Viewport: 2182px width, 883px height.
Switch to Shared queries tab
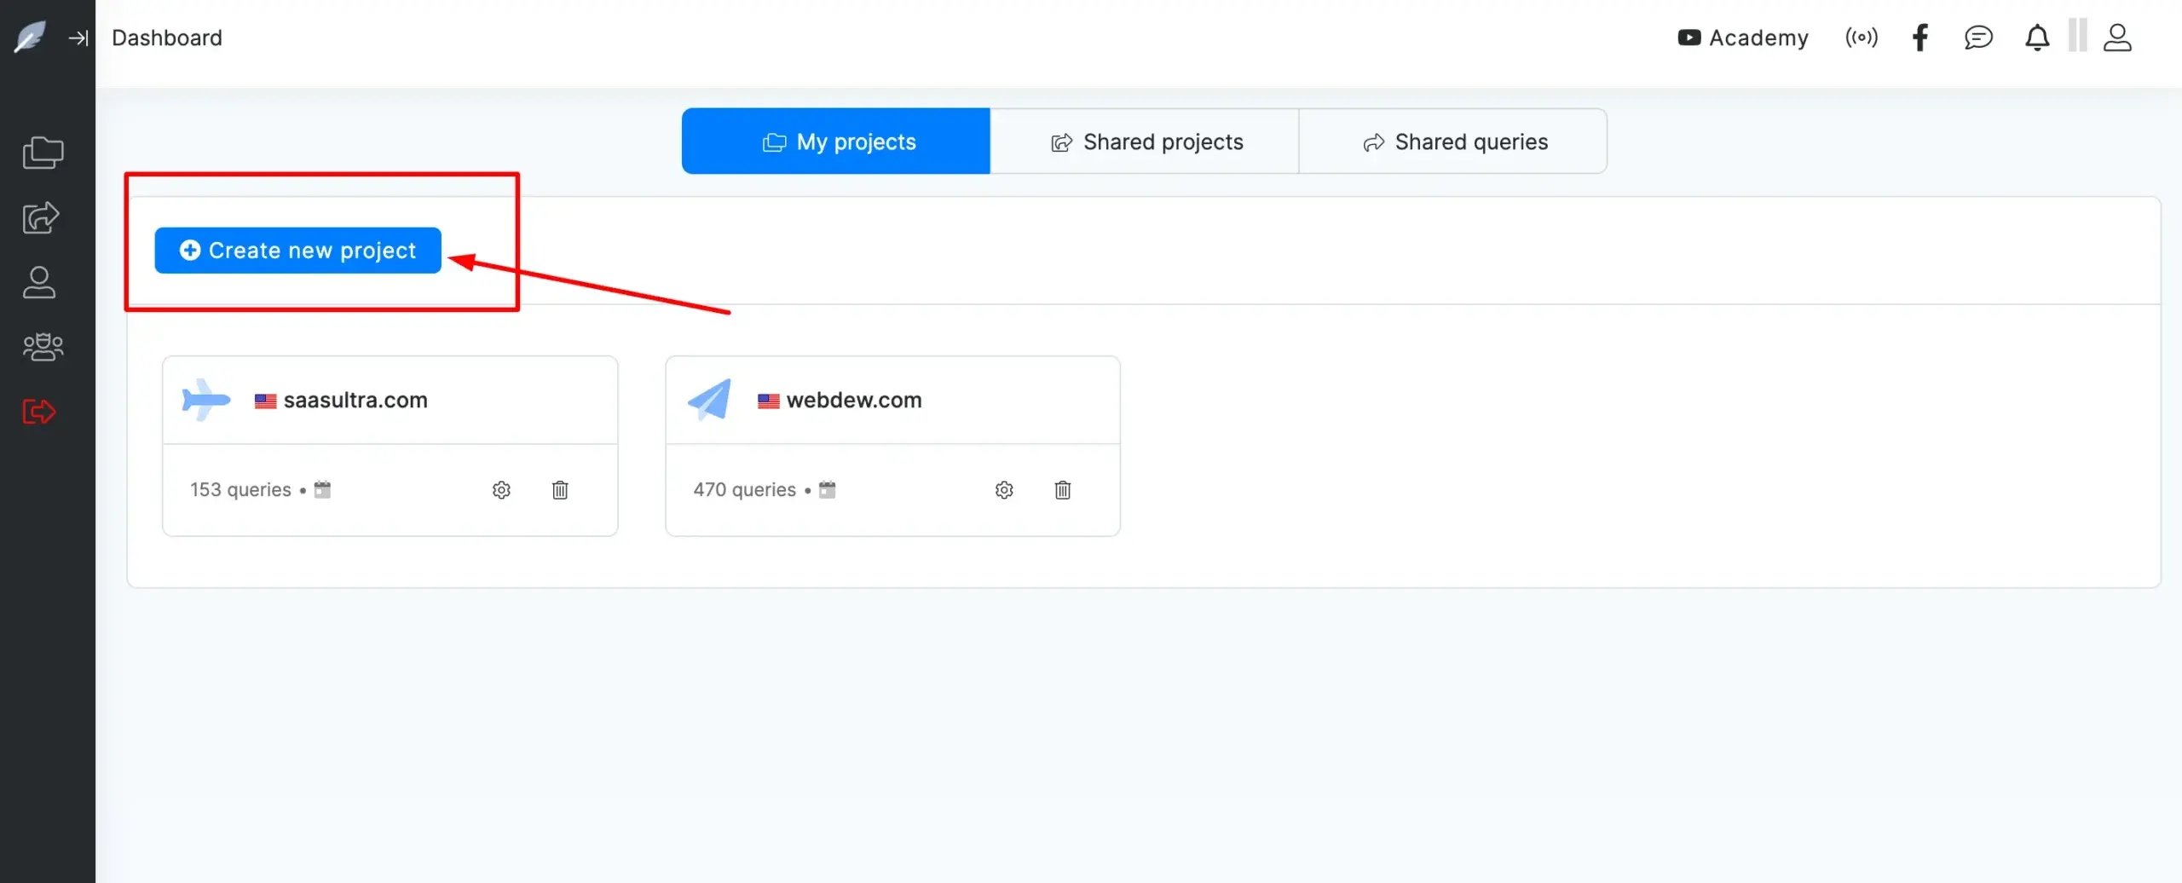(1453, 141)
